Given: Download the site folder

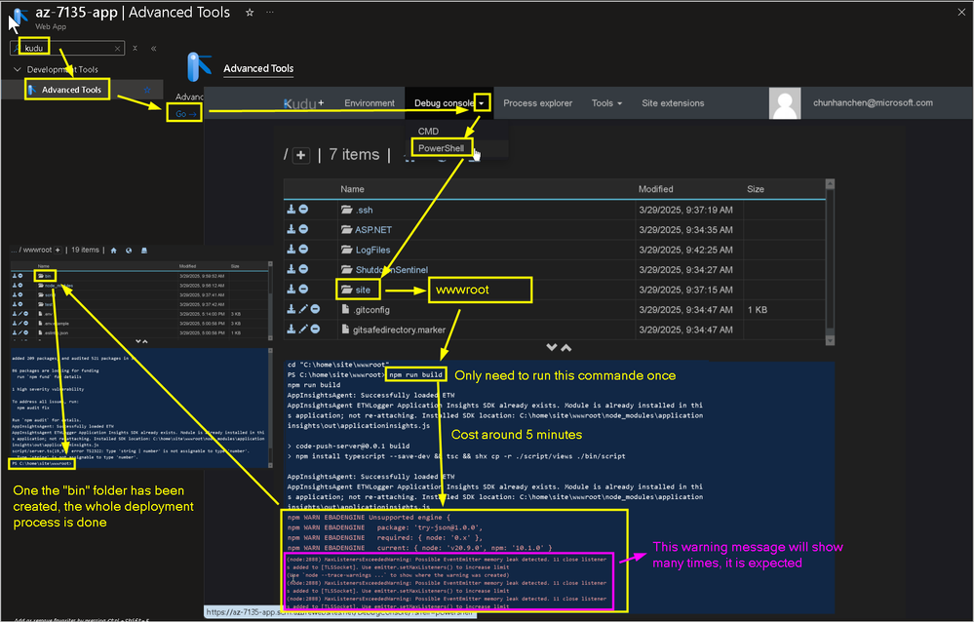Looking at the screenshot, I should pos(291,289).
